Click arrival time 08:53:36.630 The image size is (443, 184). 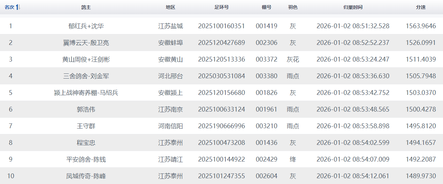click(x=353, y=76)
